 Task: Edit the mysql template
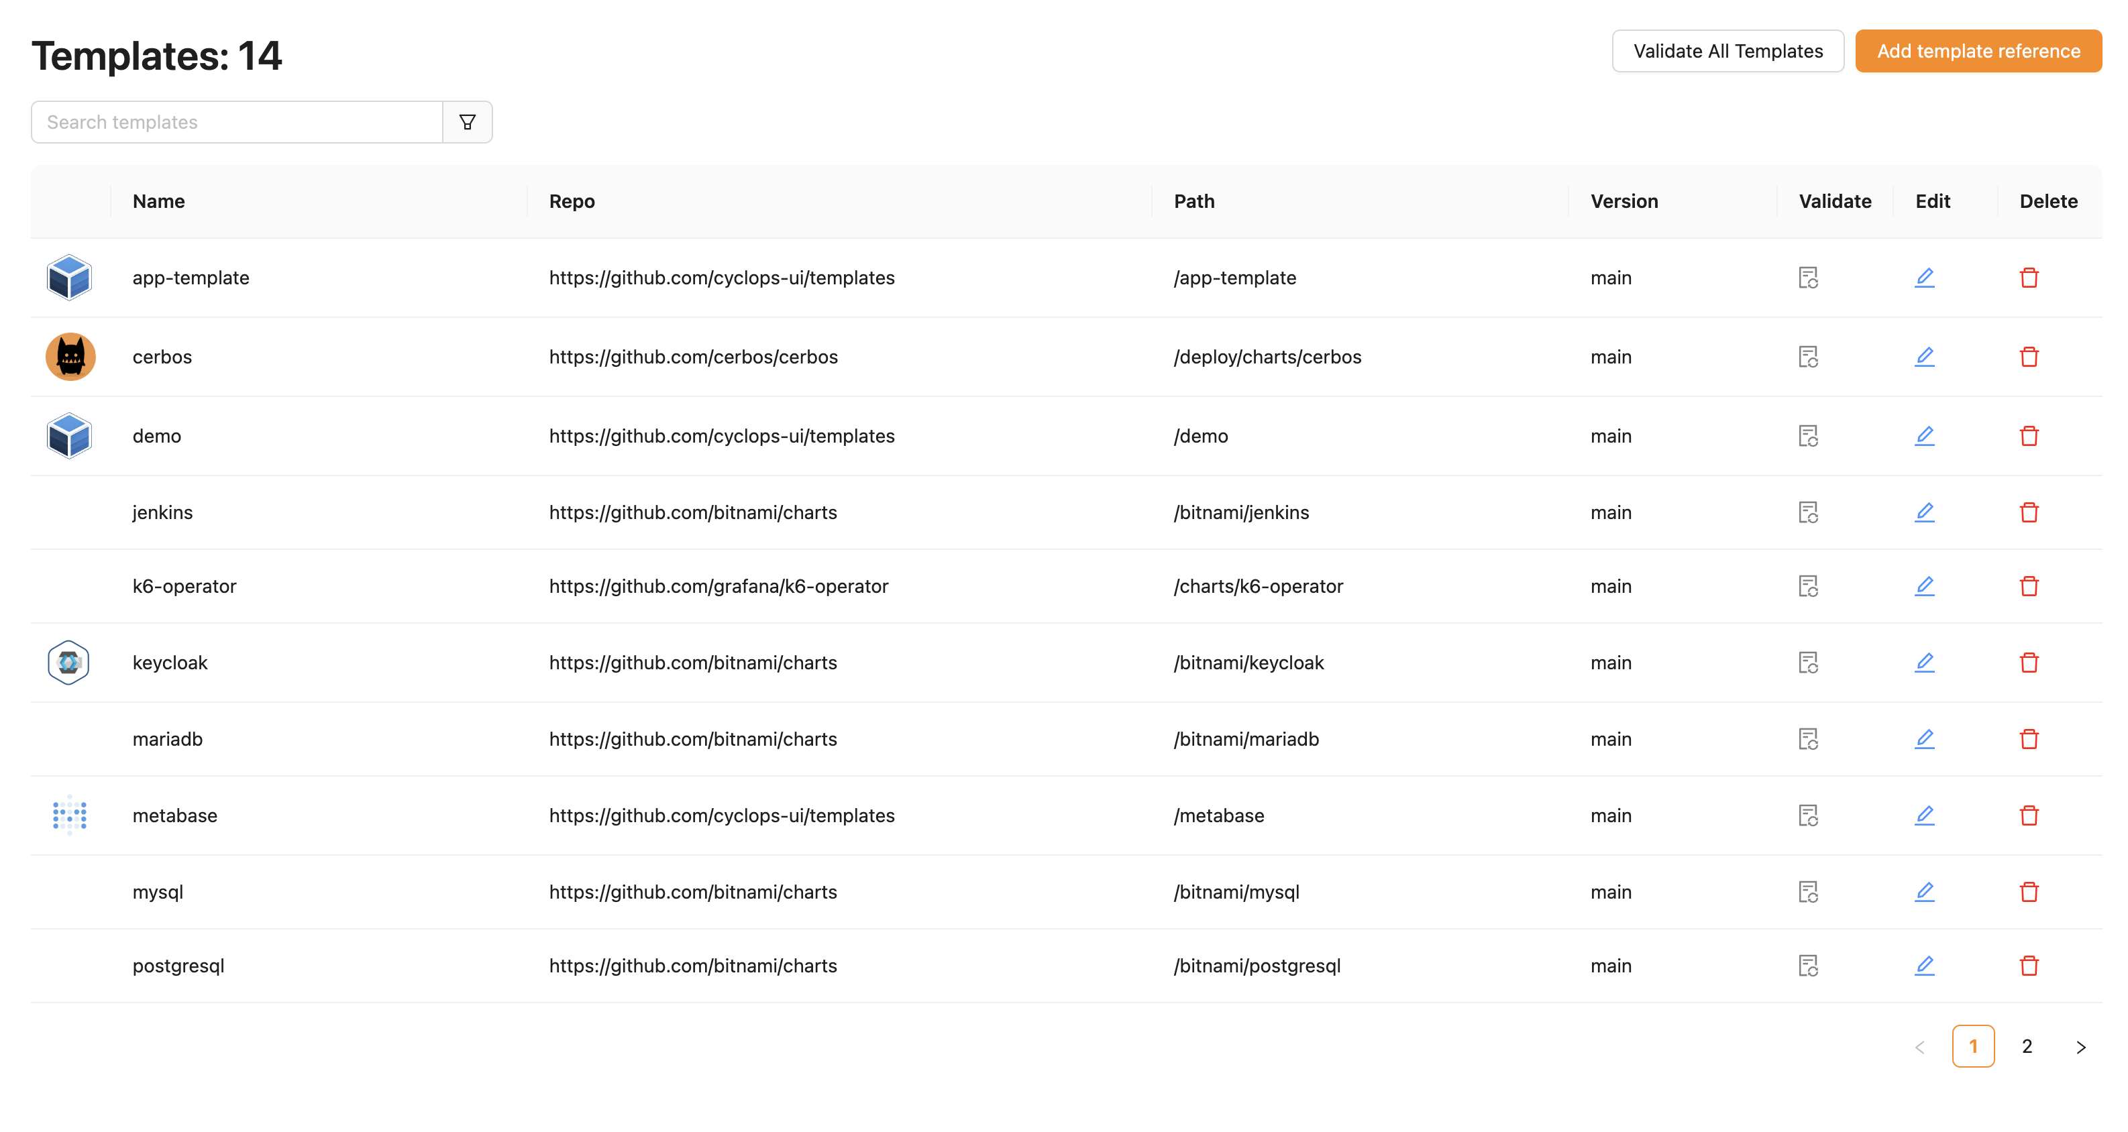click(1924, 893)
